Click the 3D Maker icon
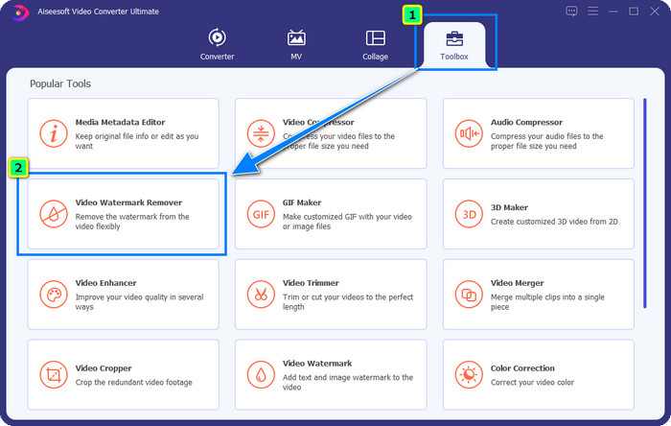Screen dimensions: 671x426 tap(469, 214)
